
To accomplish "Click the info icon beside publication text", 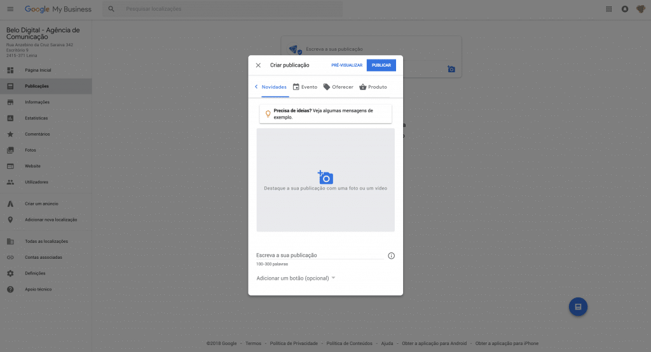I will pyautogui.click(x=391, y=256).
